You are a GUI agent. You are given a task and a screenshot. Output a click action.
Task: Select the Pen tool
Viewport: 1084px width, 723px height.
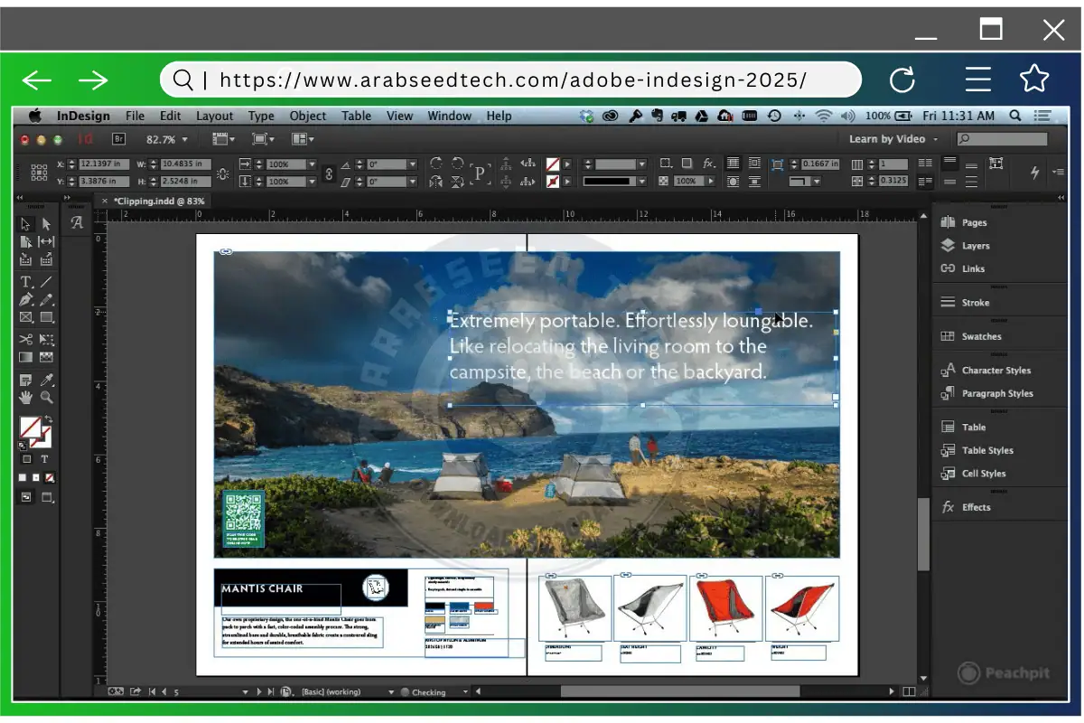(x=25, y=297)
